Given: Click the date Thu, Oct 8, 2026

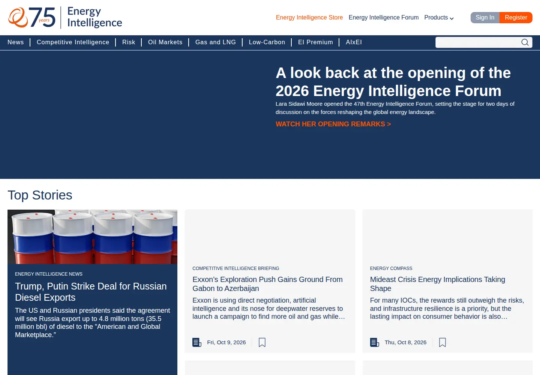Looking at the screenshot, I should (x=405, y=342).
